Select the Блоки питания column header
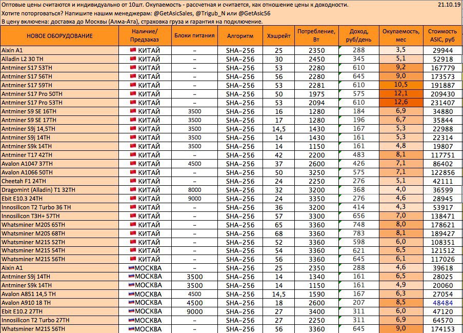The height and width of the screenshot is (333, 463). [194, 36]
